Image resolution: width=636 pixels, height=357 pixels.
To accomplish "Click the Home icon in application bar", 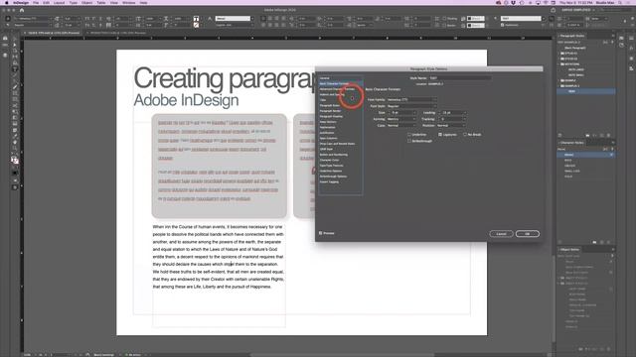I will point(22,10).
